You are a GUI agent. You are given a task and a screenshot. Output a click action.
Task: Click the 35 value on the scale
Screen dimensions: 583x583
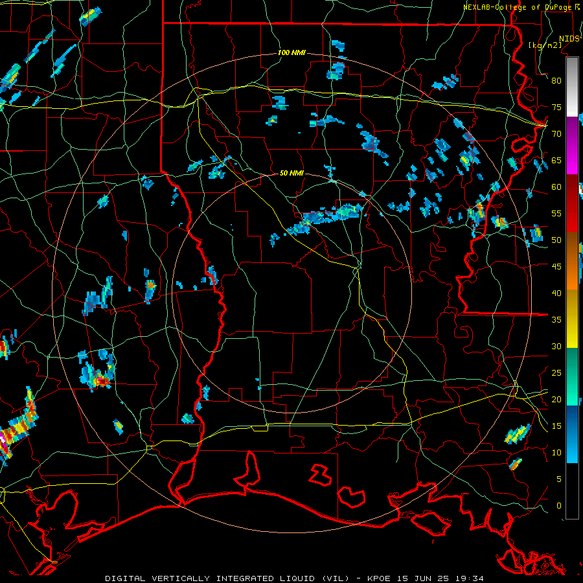pyautogui.click(x=556, y=320)
